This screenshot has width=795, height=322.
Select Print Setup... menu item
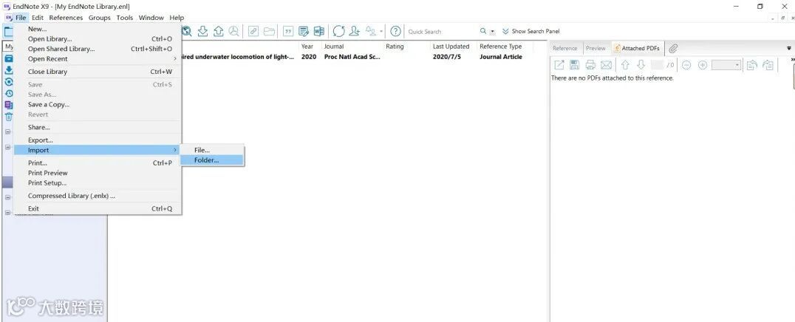pos(97,183)
